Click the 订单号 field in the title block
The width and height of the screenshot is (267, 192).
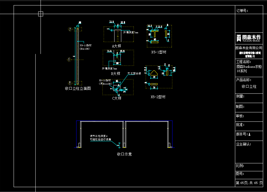(242, 11)
